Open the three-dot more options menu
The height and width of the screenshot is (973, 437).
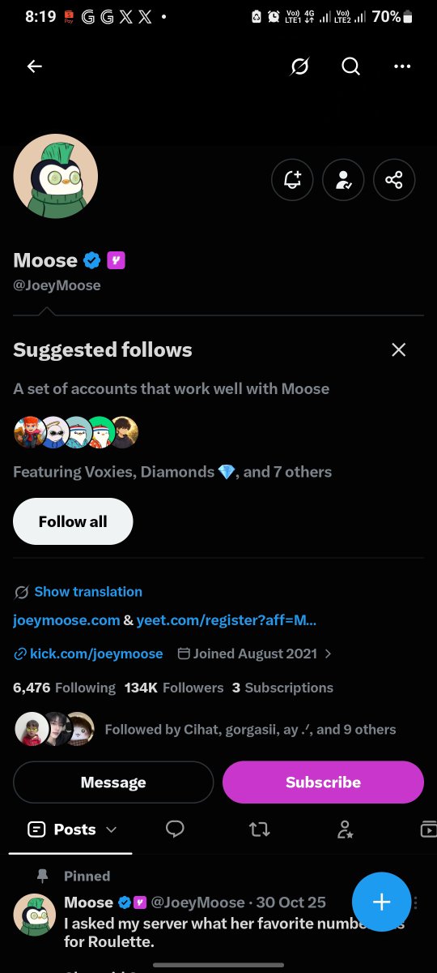point(402,66)
